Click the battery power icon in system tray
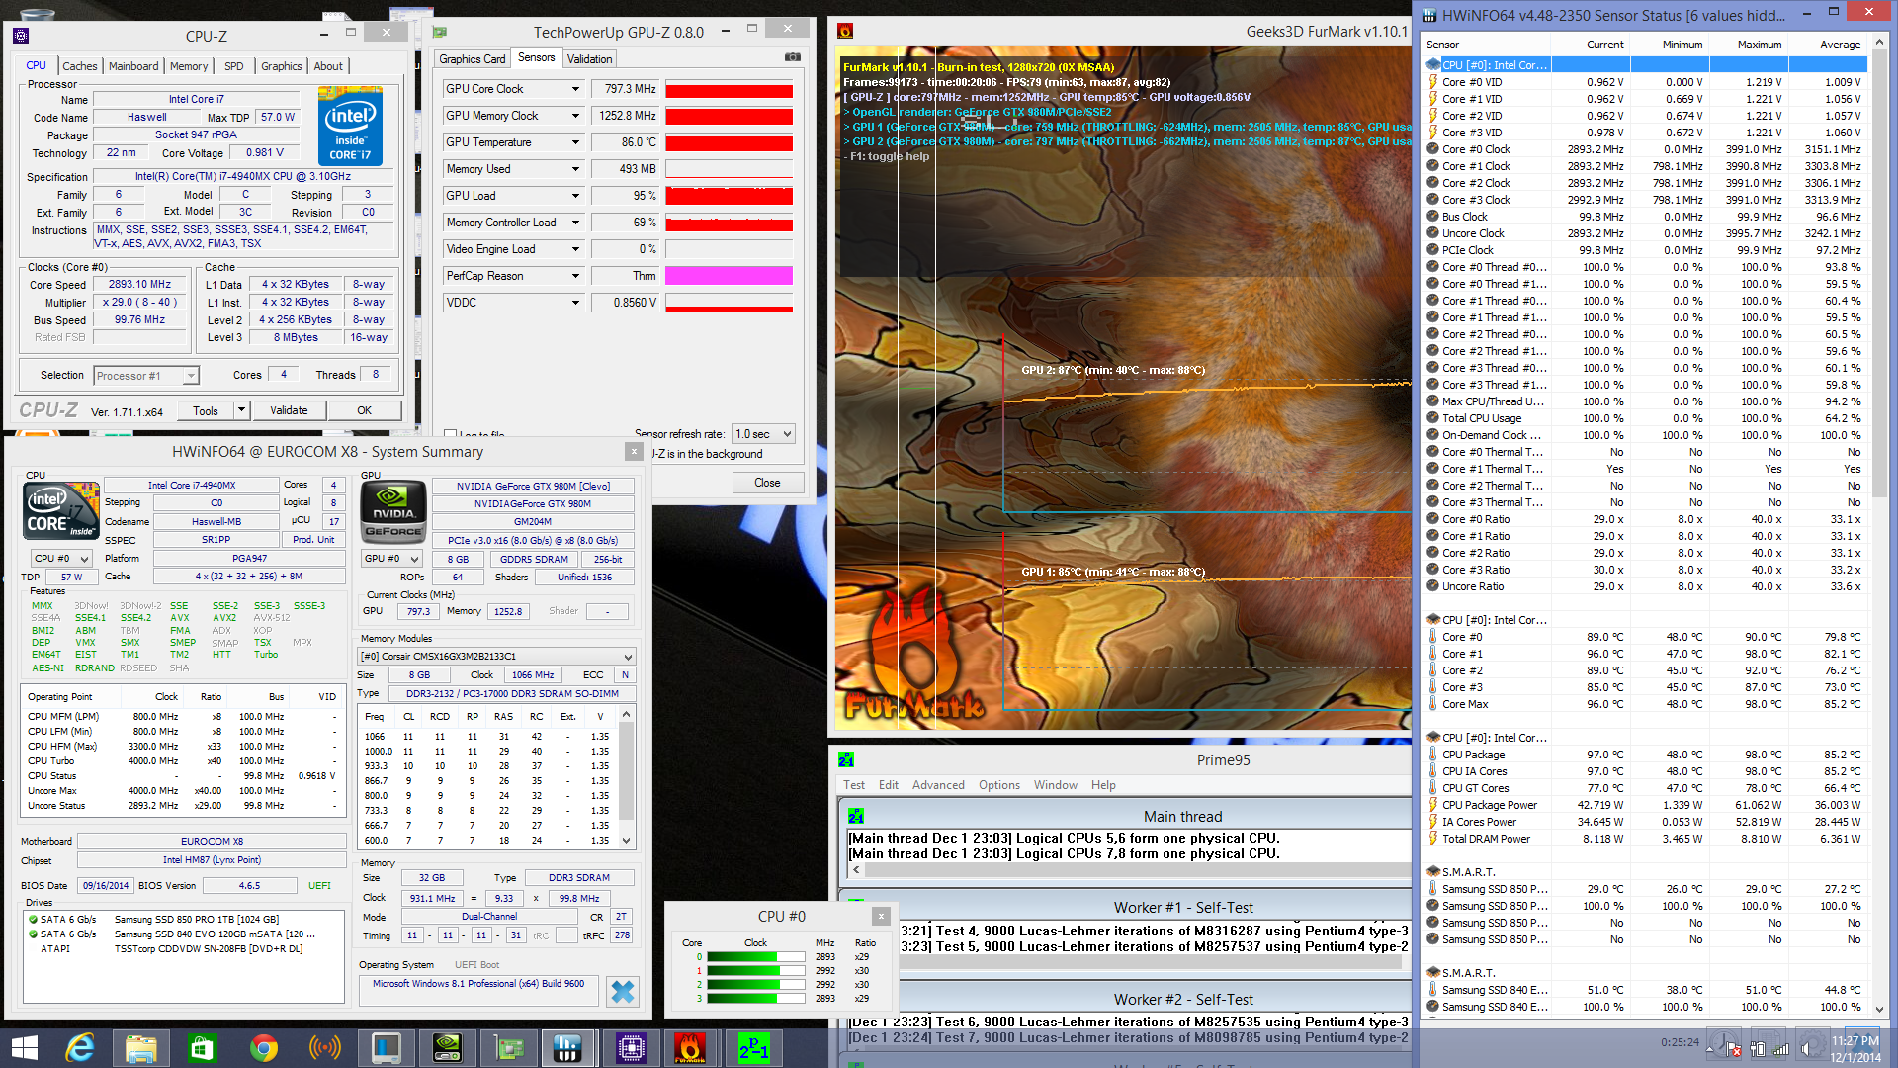The height and width of the screenshot is (1068, 1898). pyautogui.click(x=1758, y=1048)
